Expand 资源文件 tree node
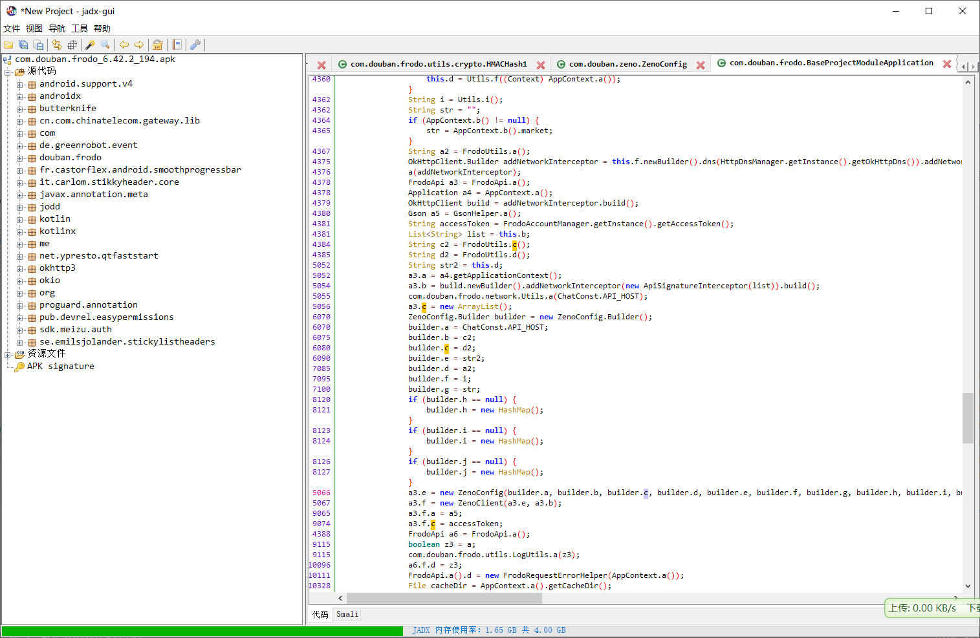Image resolution: width=980 pixels, height=638 pixels. pos(8,354)
